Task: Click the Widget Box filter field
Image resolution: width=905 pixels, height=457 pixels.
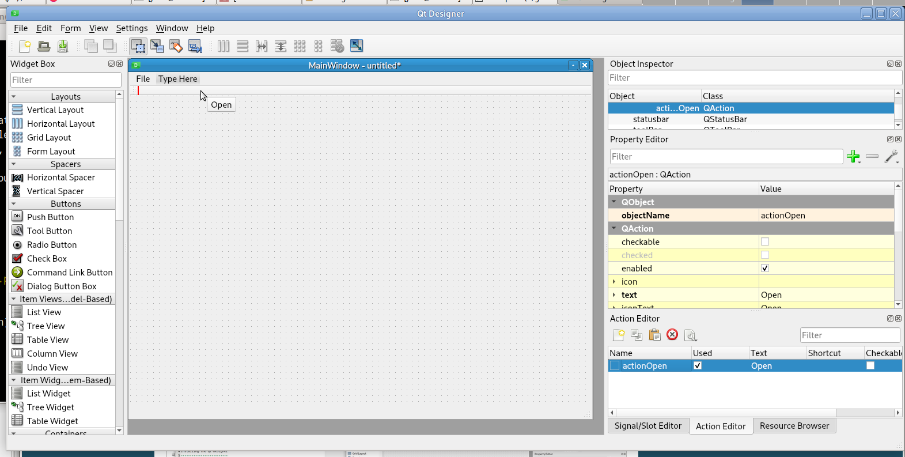Action: pyautogui.click(x=66, y=80)
